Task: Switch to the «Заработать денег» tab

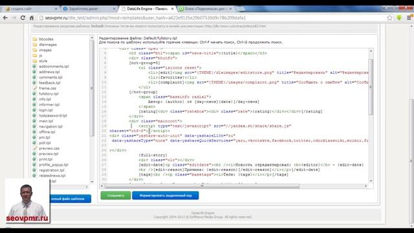Action: pos(88,8)
